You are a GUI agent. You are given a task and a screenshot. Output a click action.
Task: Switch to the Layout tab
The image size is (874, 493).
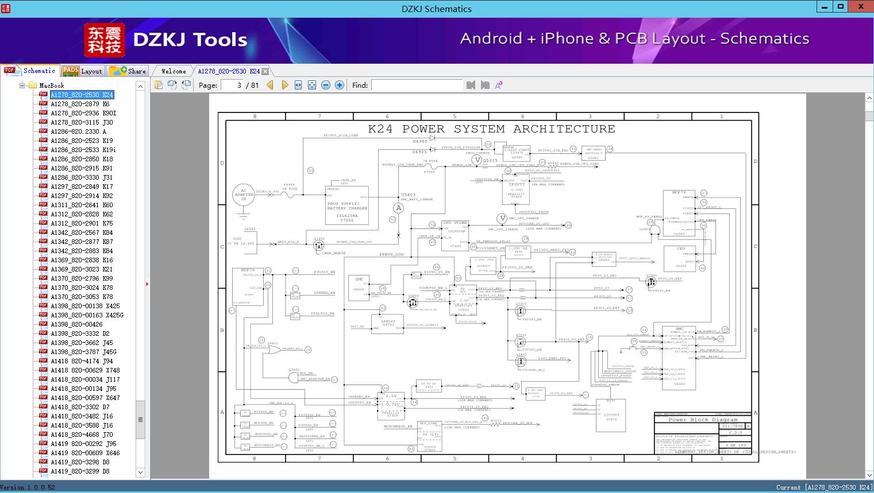(82, 71)
